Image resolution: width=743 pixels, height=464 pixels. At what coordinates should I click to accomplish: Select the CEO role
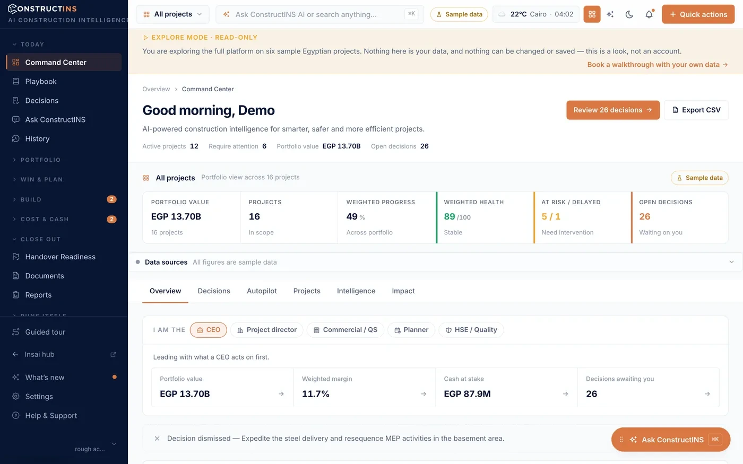coord(209,330)
